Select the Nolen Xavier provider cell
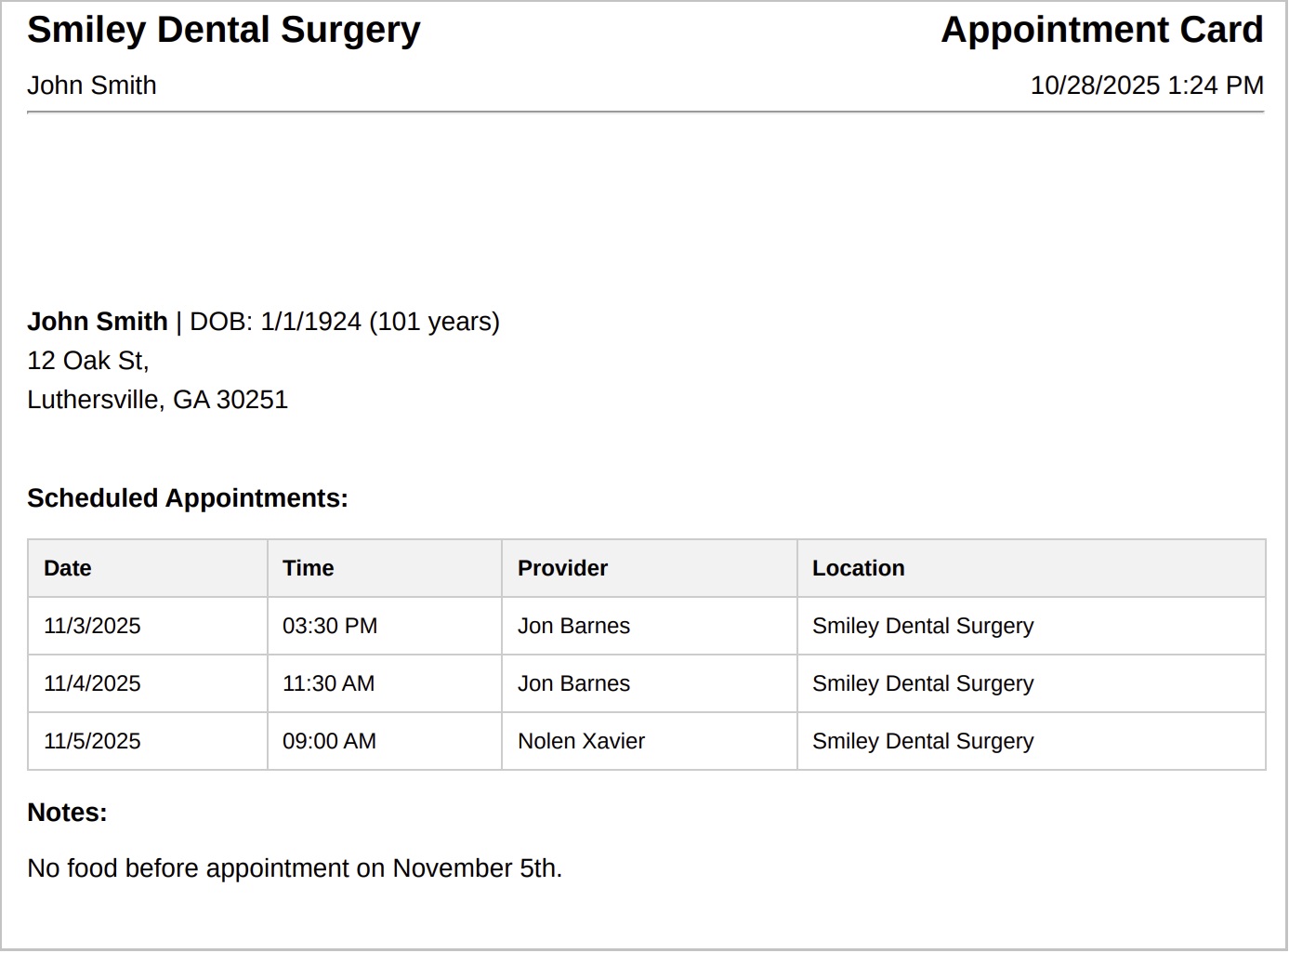1289x953 pixels. click(581, 741)
